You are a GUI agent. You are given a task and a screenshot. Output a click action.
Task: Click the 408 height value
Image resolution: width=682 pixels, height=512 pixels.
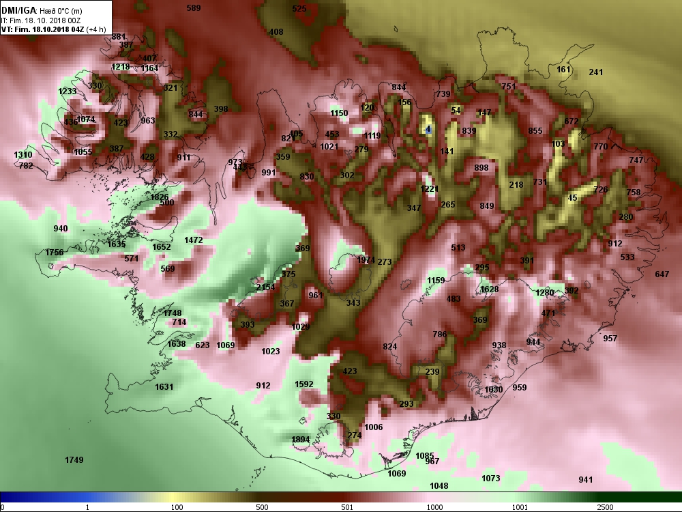pos(276,31)
